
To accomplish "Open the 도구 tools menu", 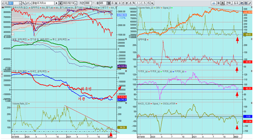I will tap(236, 3).
